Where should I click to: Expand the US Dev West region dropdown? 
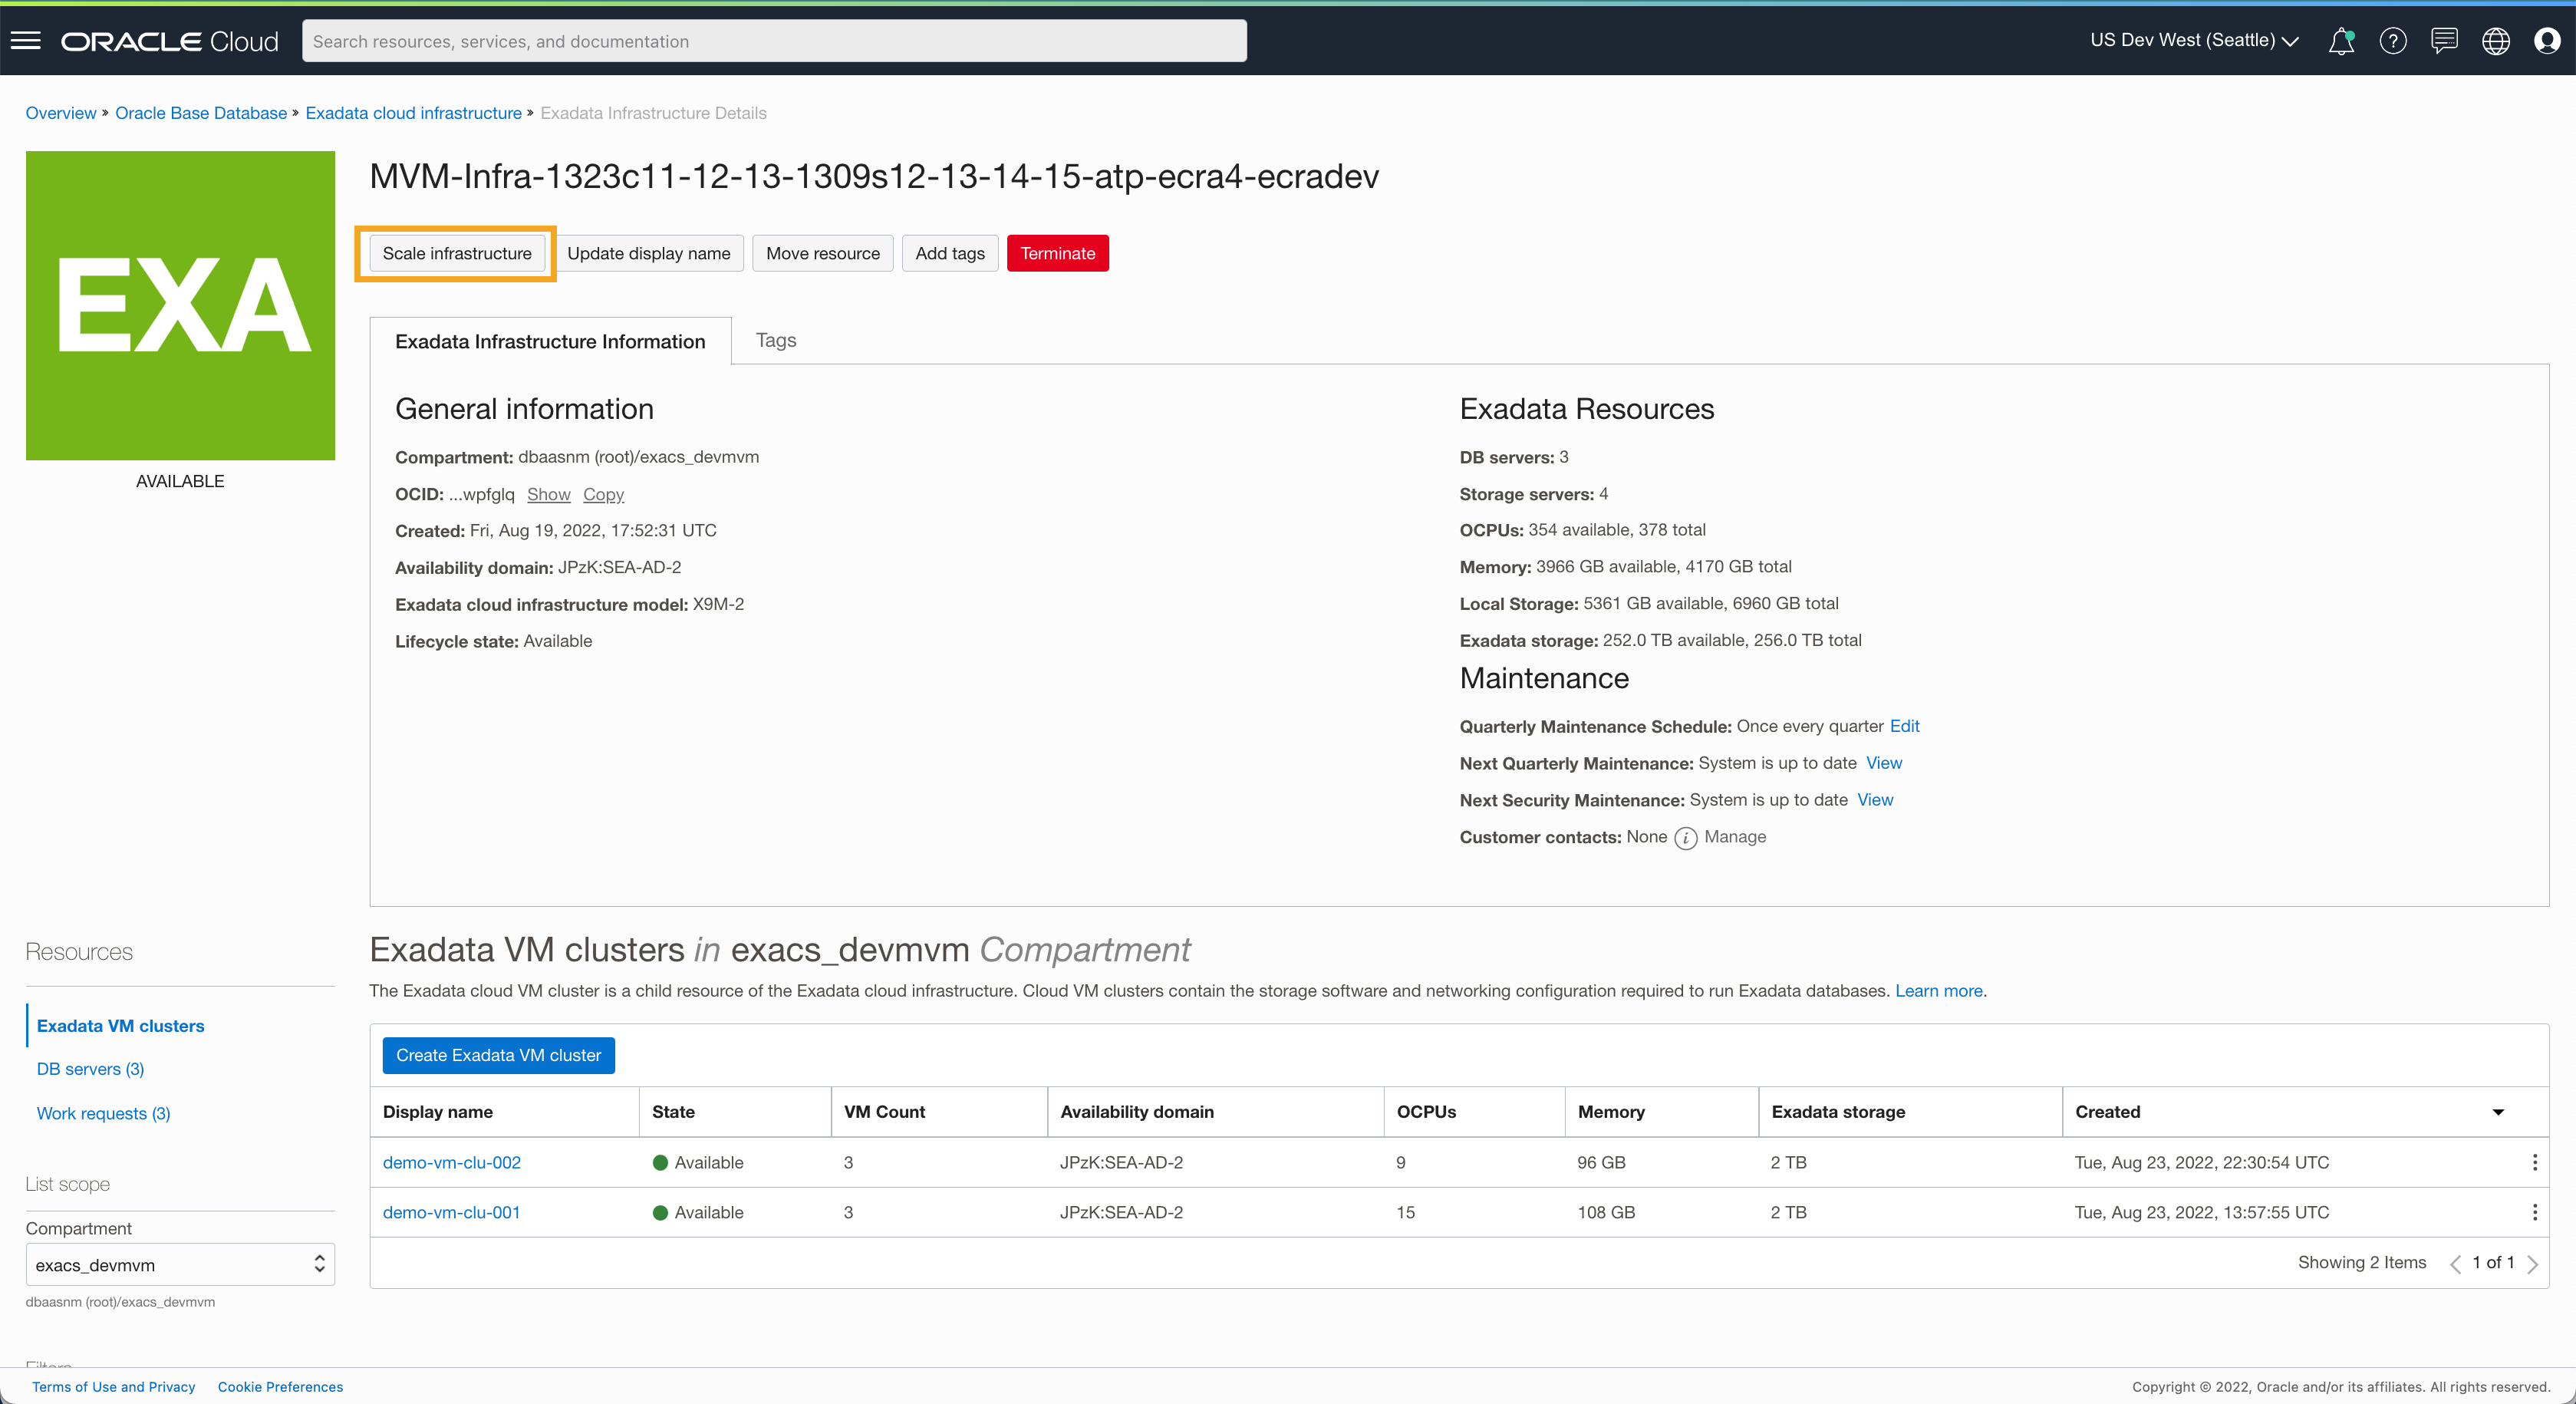point(2194,41)
